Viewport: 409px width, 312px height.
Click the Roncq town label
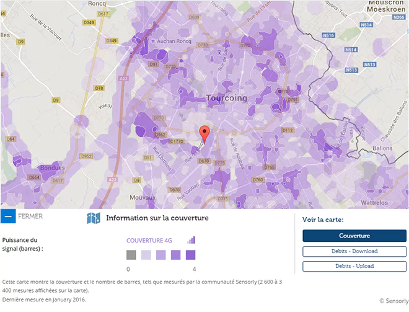[97, 4]
